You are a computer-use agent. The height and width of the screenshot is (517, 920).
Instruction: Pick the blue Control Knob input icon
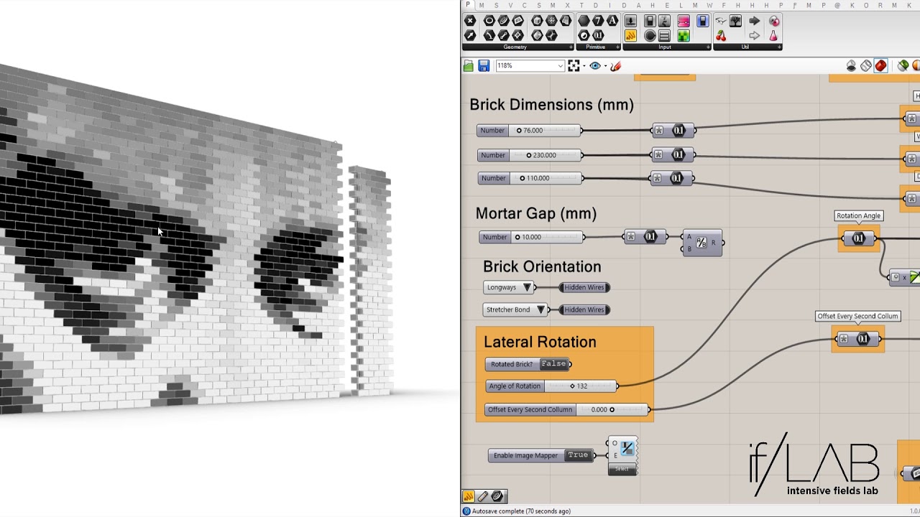pos(703,21)
